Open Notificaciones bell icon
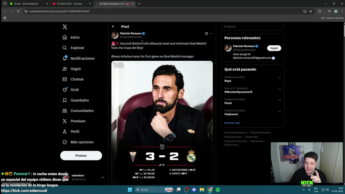The image size is (345, 194). click(65, 58)
